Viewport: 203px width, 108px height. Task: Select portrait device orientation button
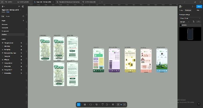pos(193,22)
